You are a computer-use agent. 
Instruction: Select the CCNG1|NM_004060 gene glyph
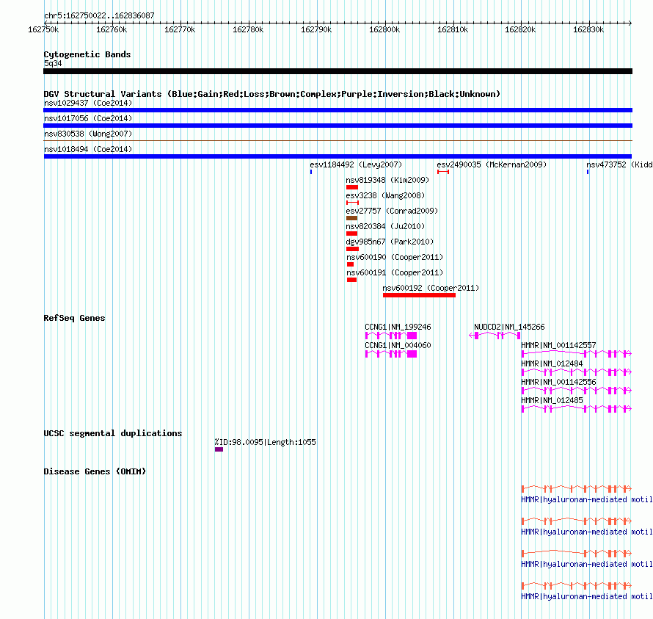click(x=391, y=354)
